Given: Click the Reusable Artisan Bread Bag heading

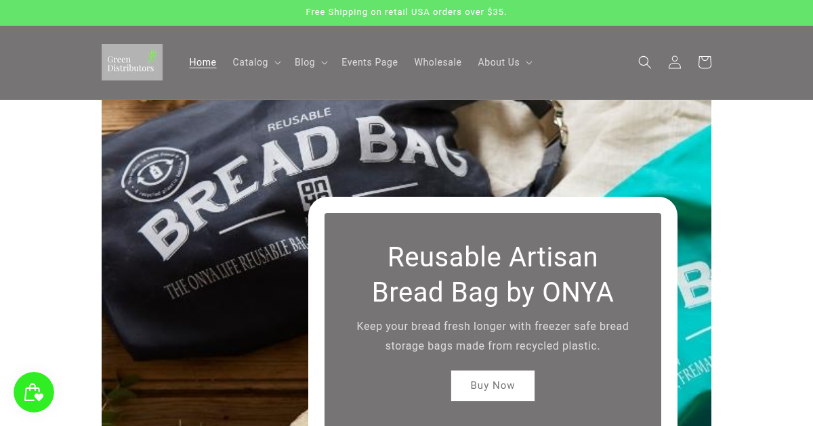Looking at the screenshot, I should click(x=493, y=275).
